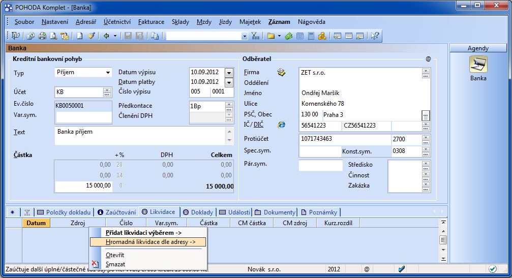Click the copy record toolbar icon
Image resolution: width=512 pixels, height=278 pixels.
[x=155, y=36]
